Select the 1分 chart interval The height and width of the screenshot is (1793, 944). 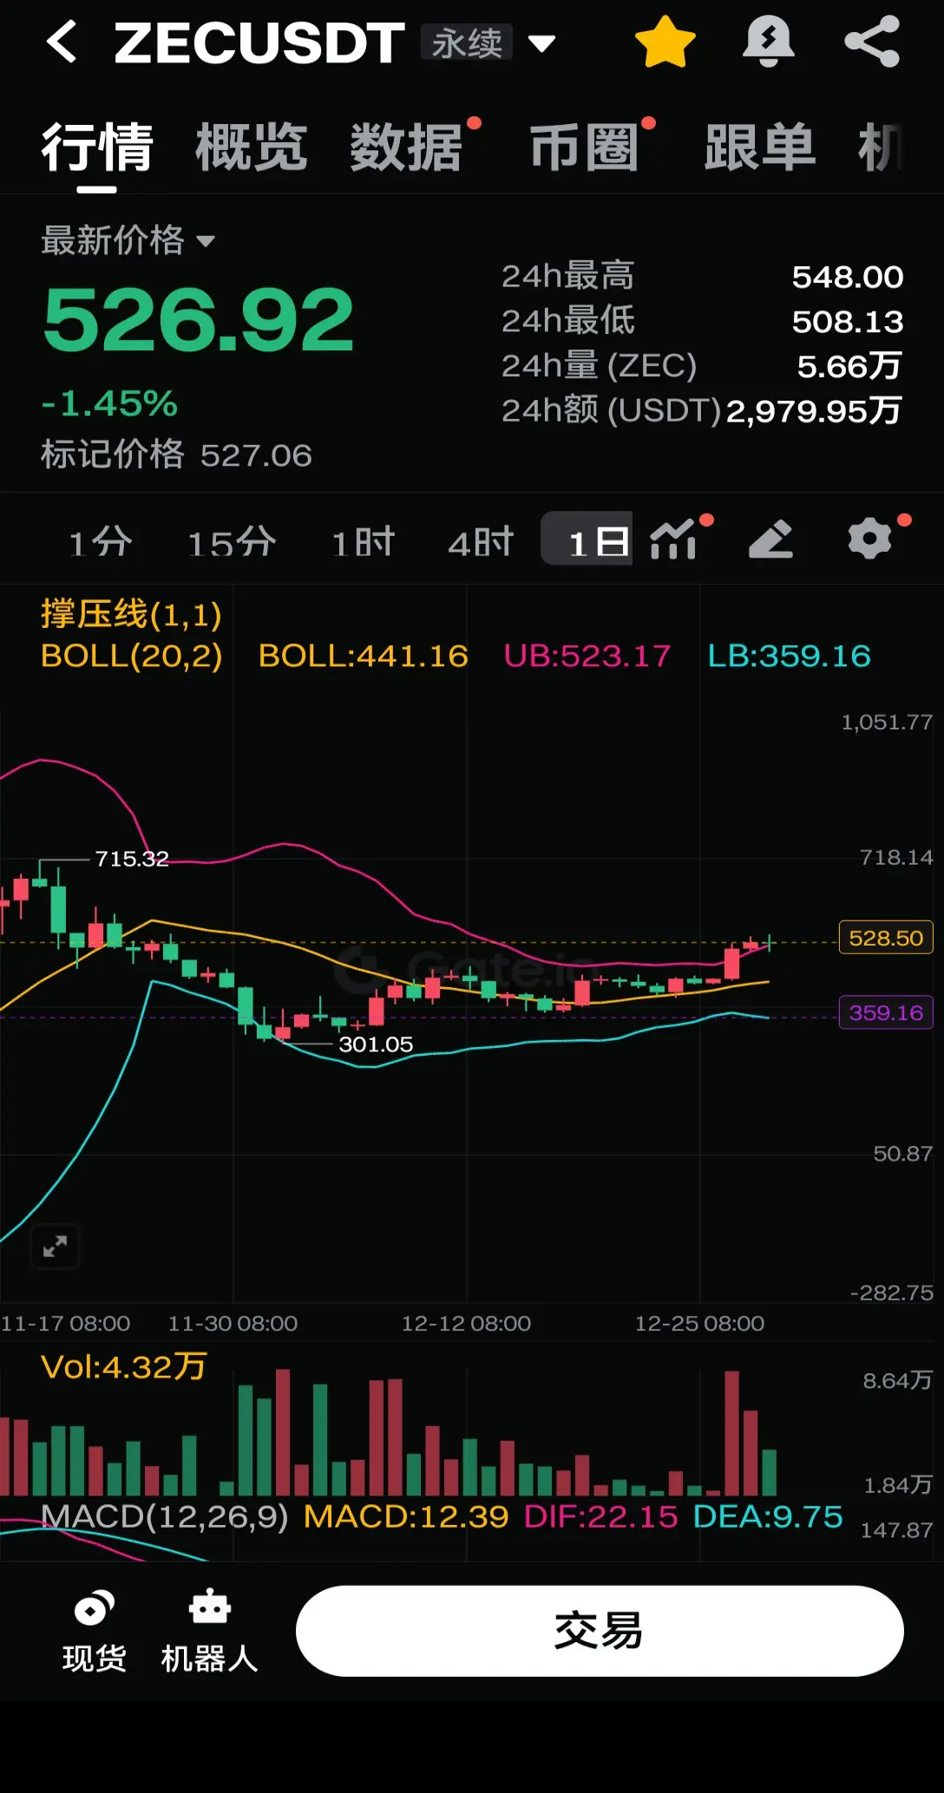pos(101,543)
